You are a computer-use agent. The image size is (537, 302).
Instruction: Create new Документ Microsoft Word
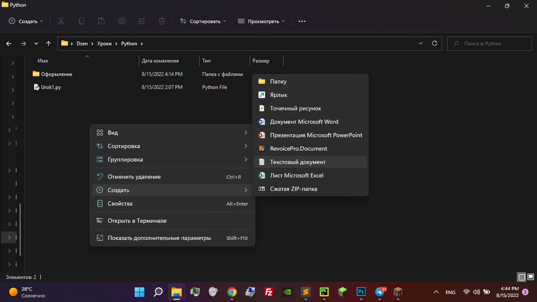tap(311, 122)
